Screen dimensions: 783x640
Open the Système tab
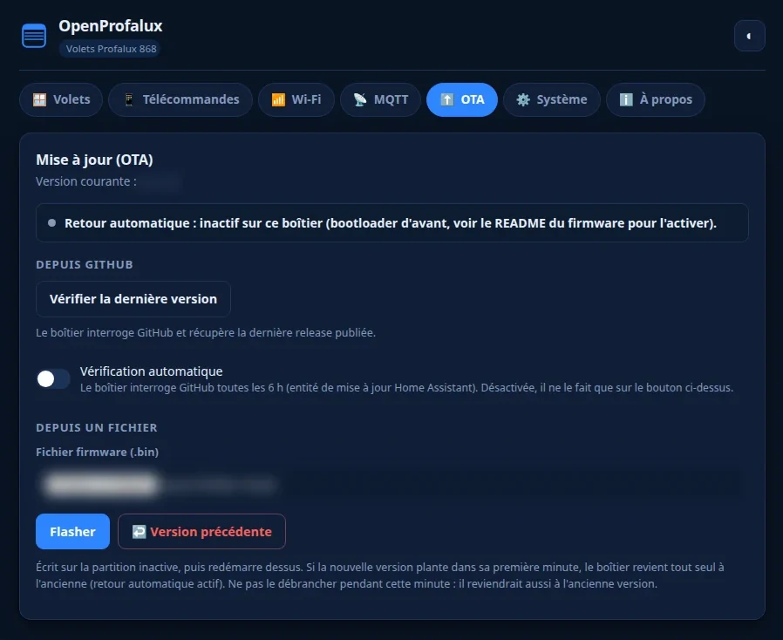(x=551, y=99)
